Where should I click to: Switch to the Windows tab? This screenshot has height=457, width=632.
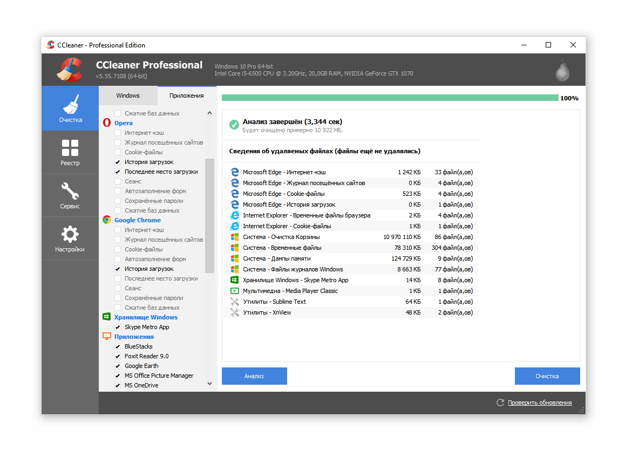pyautogui.click(x=128, y=96)
